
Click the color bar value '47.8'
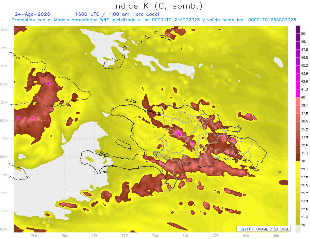point(305,50)
